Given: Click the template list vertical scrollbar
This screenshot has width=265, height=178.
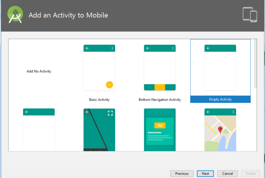Looking at the screenshot, I should (x=255, y=64).
